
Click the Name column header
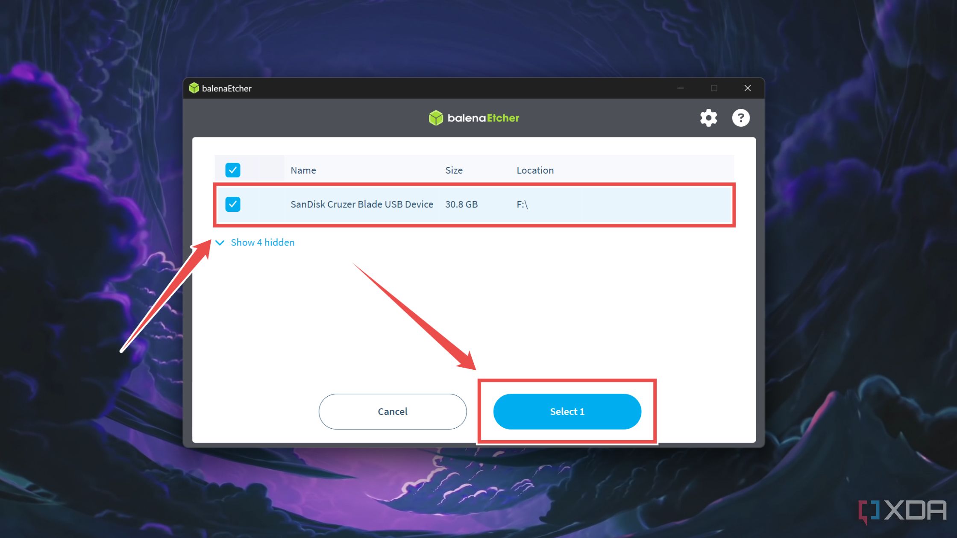point(303,170)
